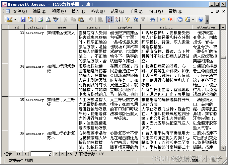Click the Cut scissors icon
228x165 pixels.
pos(65,19)
